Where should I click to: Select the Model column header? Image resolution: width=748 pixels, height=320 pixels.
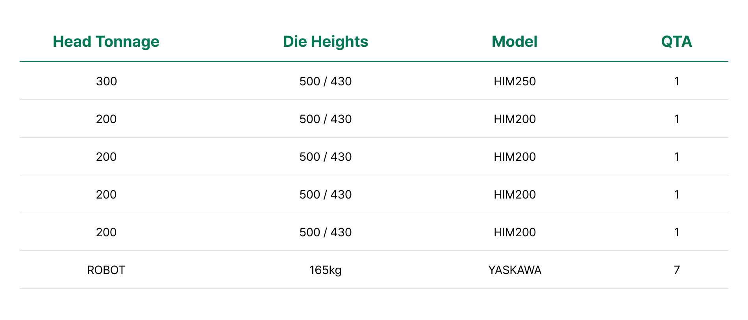pyautogui.click(x=515, y=42)
